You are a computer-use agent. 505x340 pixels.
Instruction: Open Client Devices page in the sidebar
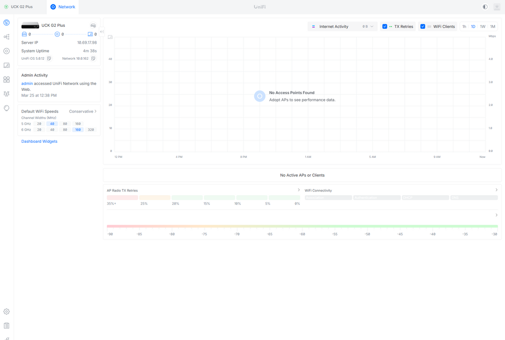pos(6,66)
